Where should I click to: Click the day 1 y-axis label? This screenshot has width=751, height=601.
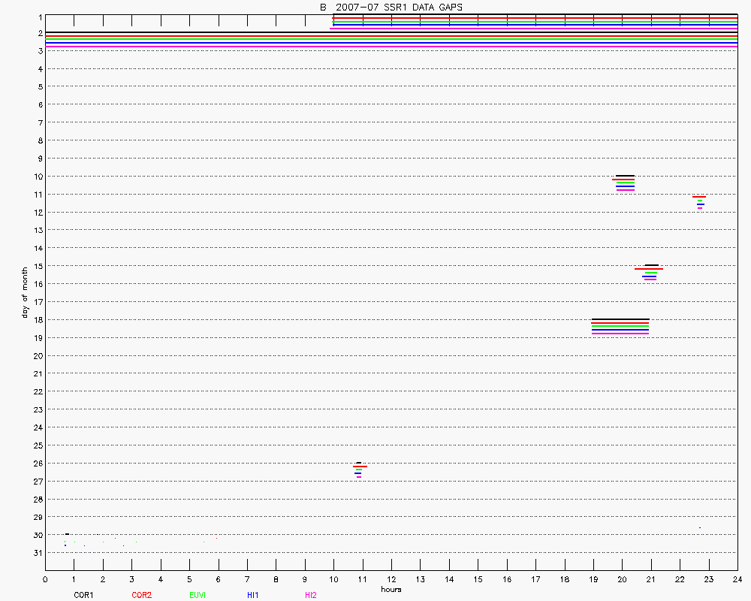[x=39, y=17]
